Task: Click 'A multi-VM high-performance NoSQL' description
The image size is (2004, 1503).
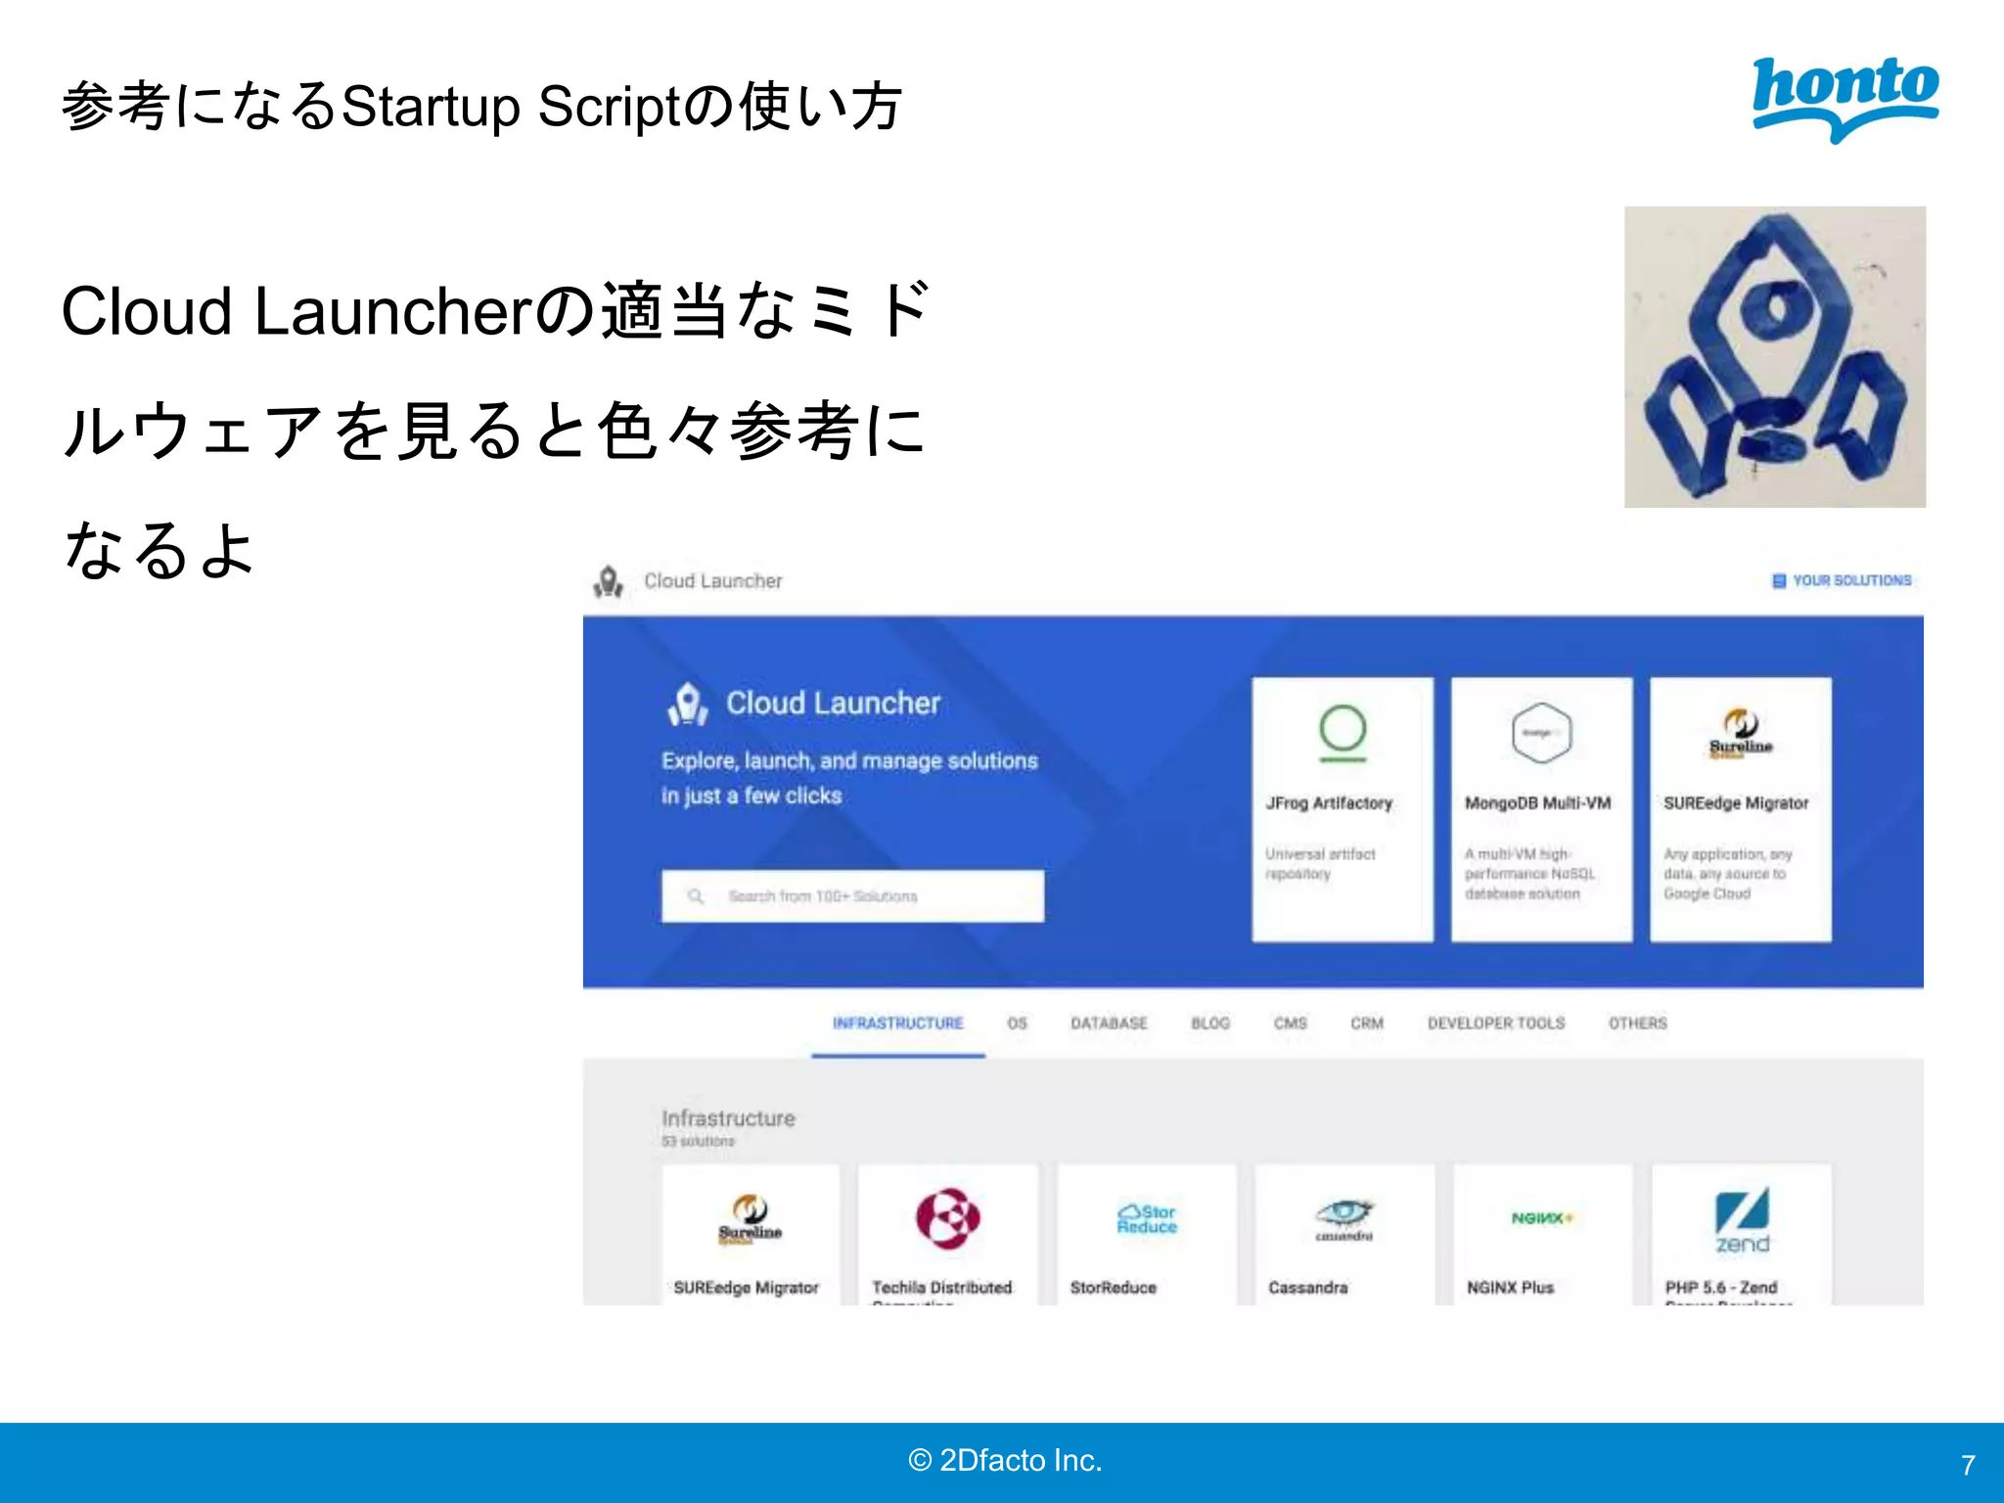Action: point(1529,874)
